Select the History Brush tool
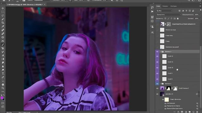 [3, 52]
